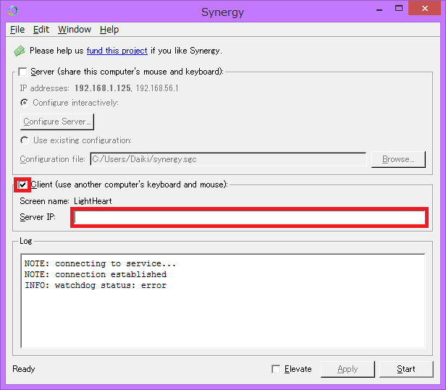
Task: Click the Configuration file path field
Action: tap(228, 159)
